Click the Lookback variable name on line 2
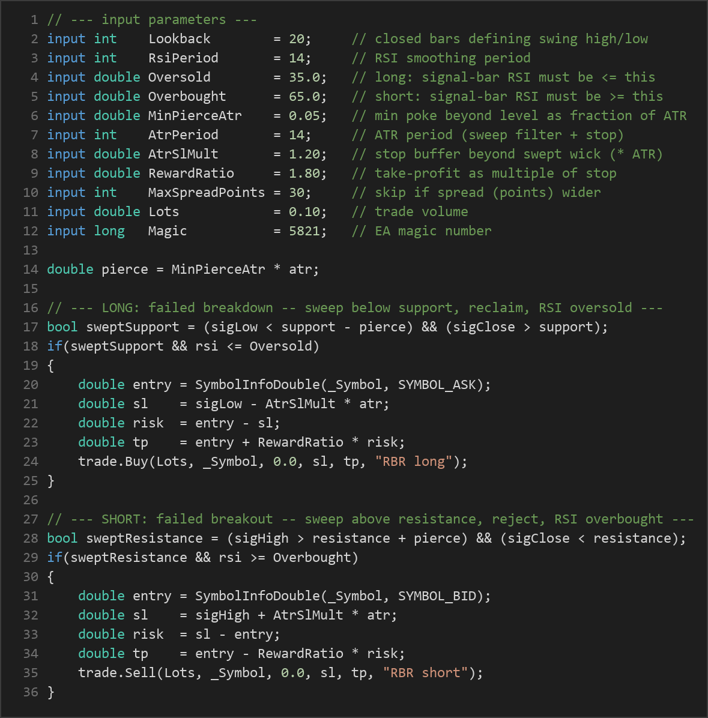The height and width of the screenshot is (718, 708). [179, 39]
